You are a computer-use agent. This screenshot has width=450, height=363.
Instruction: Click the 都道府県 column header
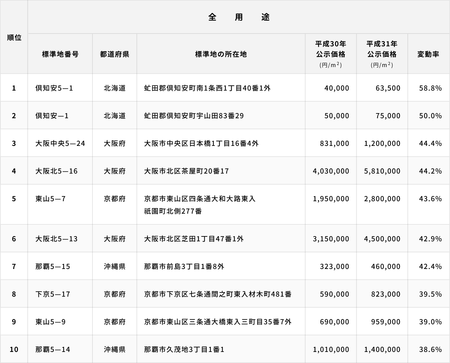115,54
